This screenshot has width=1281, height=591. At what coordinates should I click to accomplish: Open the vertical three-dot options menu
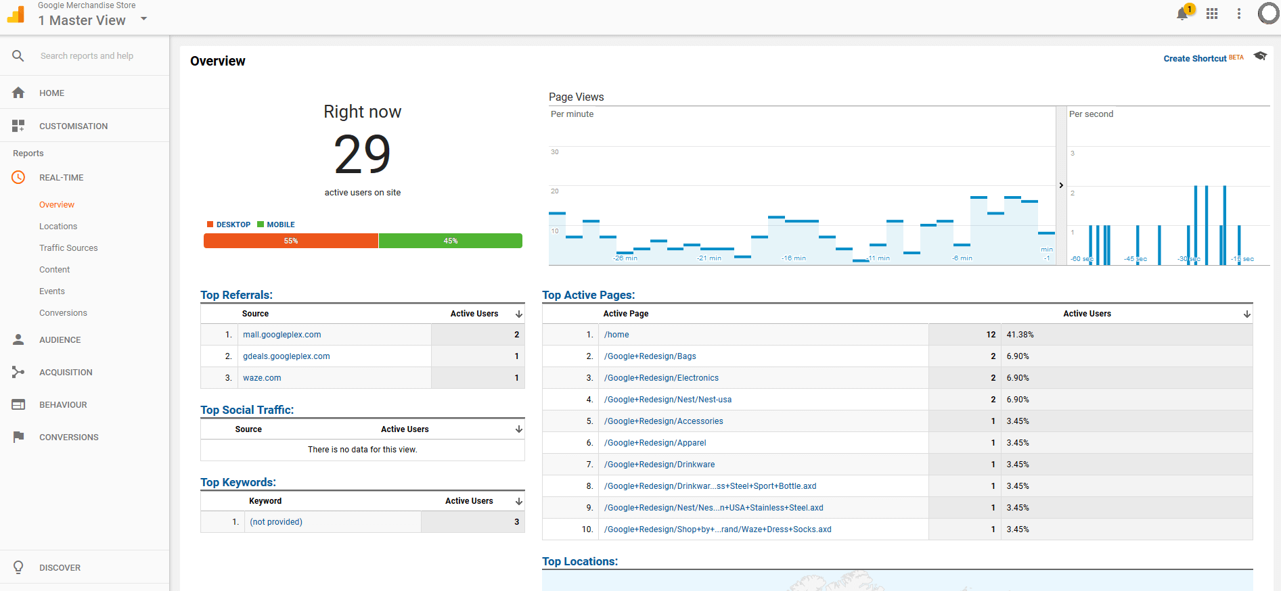point(1239,14)
